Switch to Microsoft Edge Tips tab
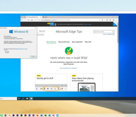 point(34,17)
